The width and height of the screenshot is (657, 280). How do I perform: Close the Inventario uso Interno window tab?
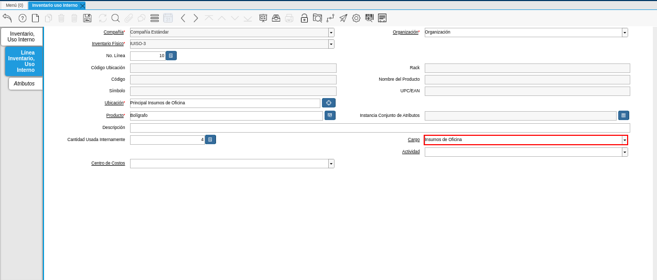[x=82, y=6]
